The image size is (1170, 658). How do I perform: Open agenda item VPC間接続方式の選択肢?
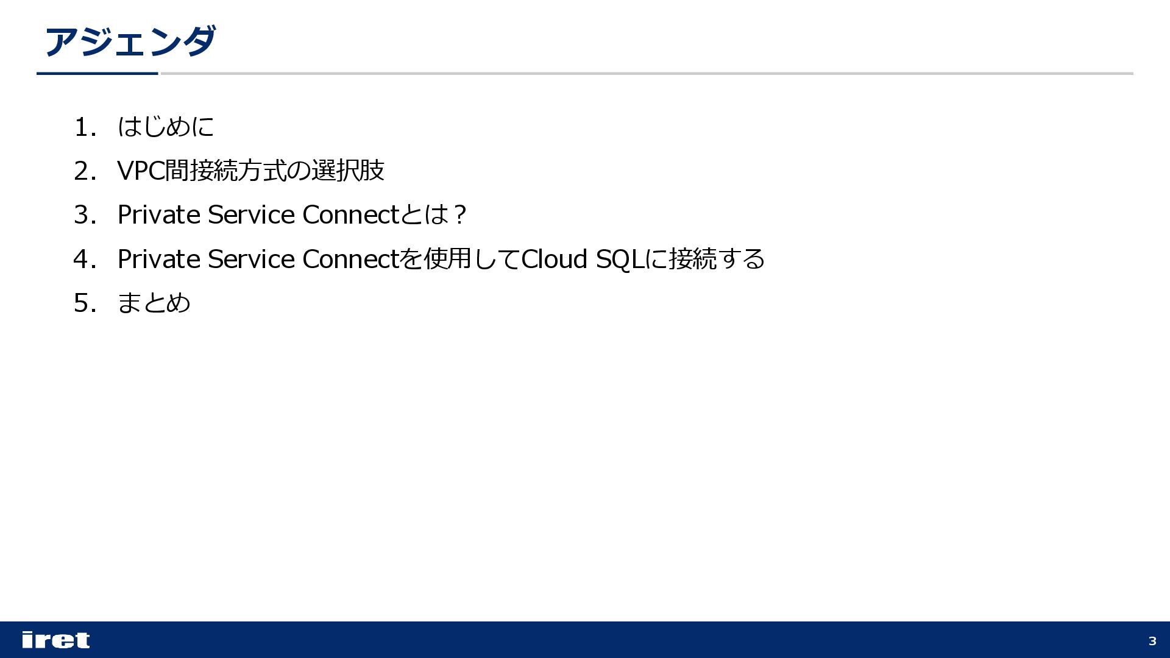click(250, 171)
